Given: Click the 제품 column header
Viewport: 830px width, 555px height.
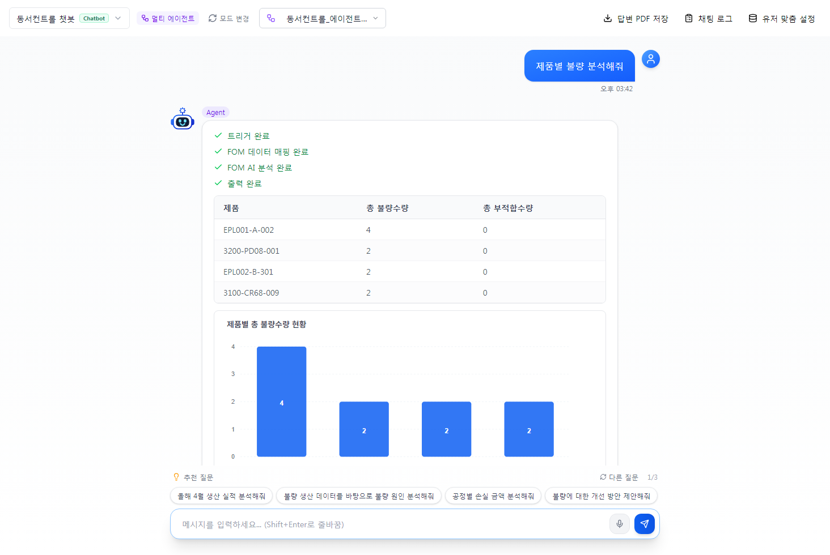Looking at the screenshot, I should pyautogui.click(x=231, y=208).
